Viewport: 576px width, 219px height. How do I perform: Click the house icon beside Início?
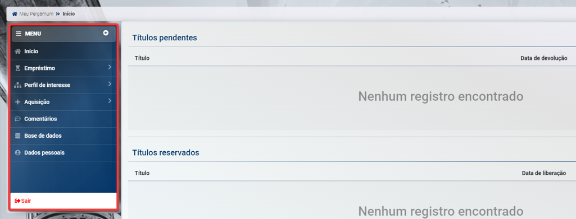coord(17,52)
